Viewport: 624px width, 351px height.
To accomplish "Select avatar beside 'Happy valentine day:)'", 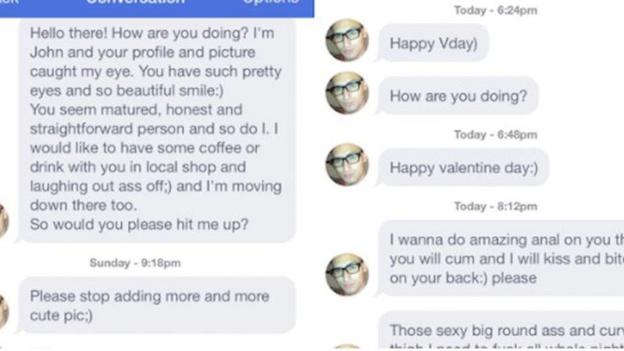I will (347, 164).
